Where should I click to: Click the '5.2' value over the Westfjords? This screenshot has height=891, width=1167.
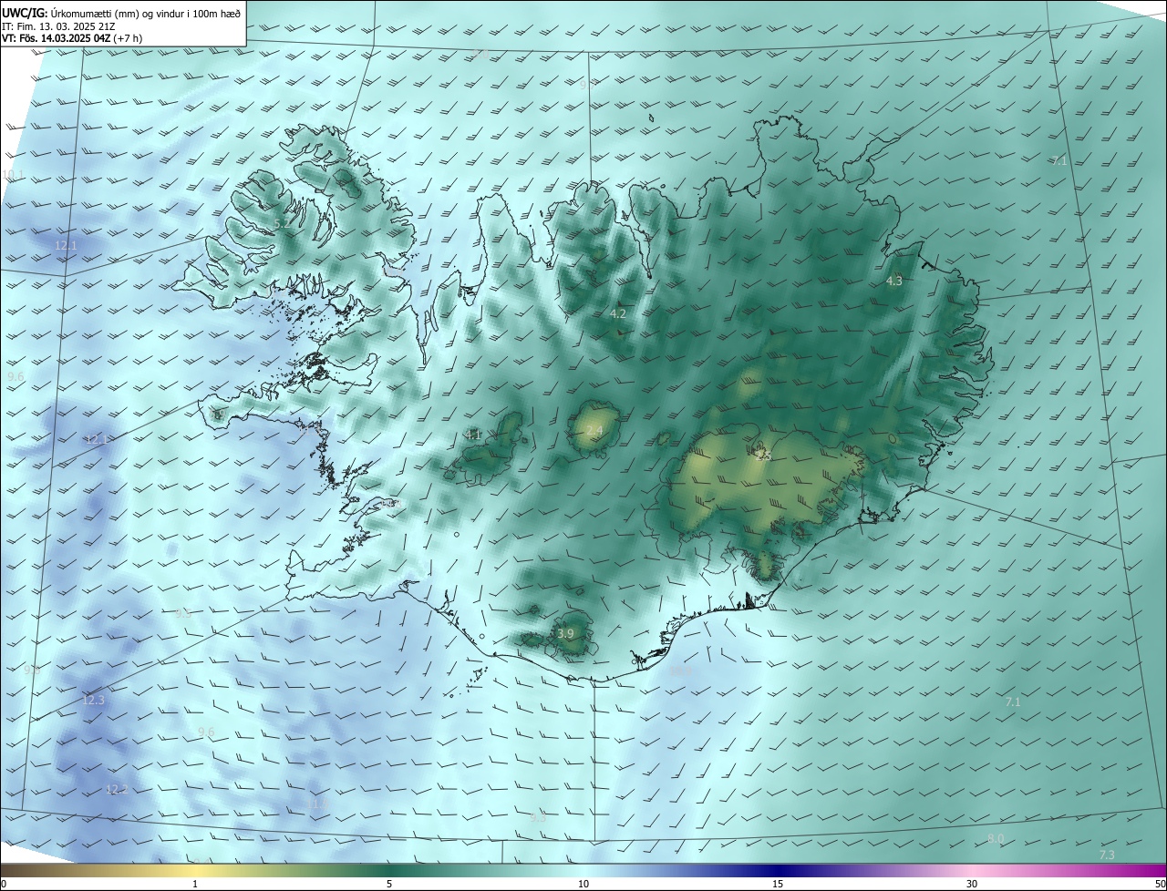click(282, 223)
